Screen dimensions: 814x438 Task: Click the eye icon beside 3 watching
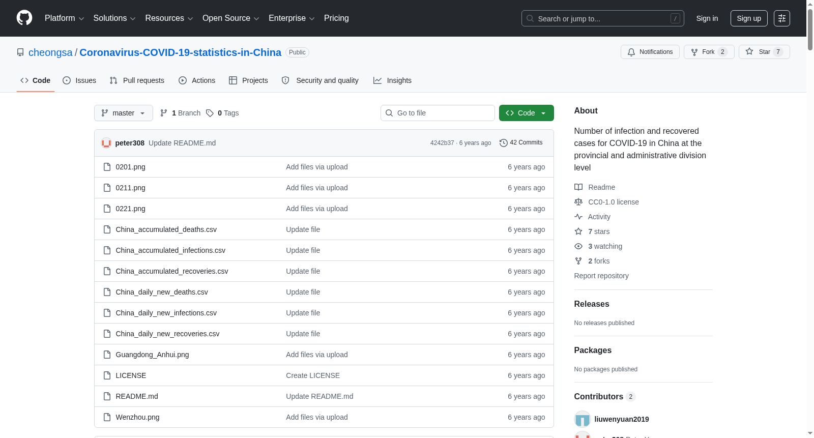click(x=578, y=246)
